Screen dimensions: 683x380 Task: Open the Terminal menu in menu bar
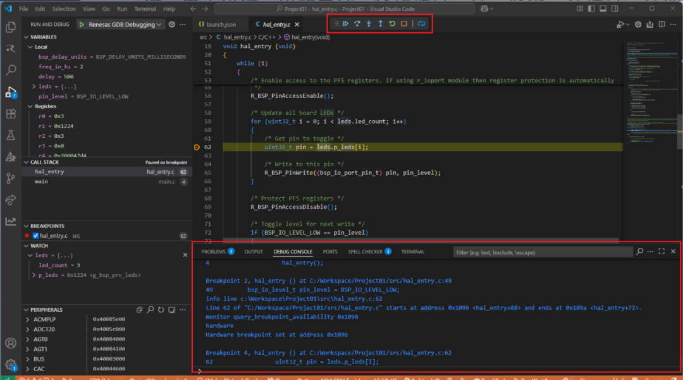tap(145, 9)
